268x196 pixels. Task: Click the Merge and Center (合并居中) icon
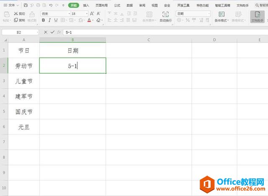[149, 15]
